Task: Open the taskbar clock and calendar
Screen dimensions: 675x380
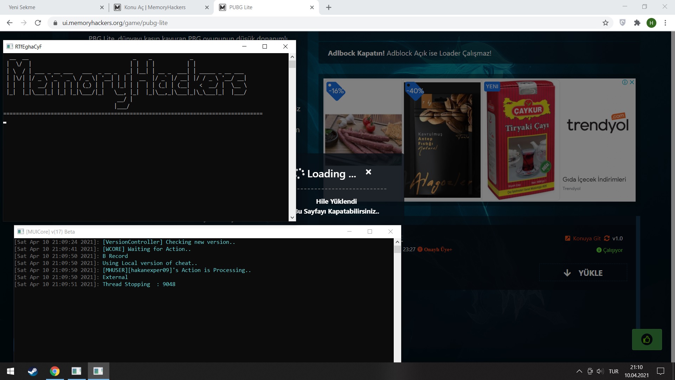Action: tap(636, 371)
